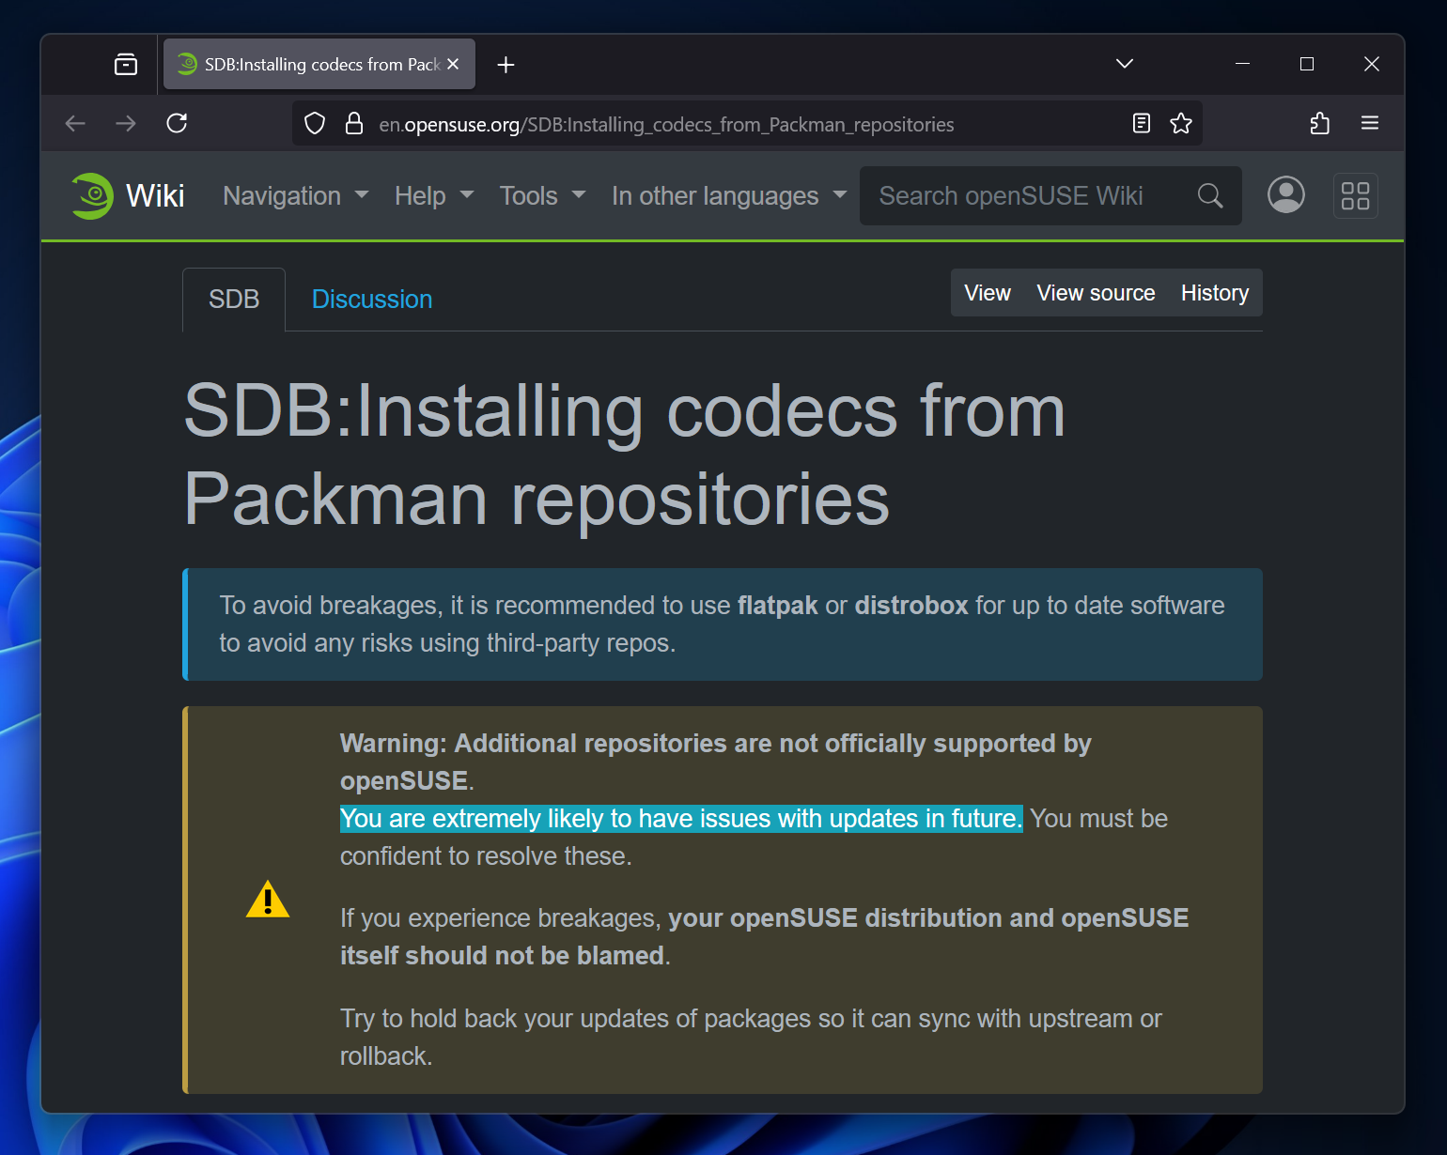Reload the current page
This screenshot has height=1155, width=1447.
coord(177,123)
